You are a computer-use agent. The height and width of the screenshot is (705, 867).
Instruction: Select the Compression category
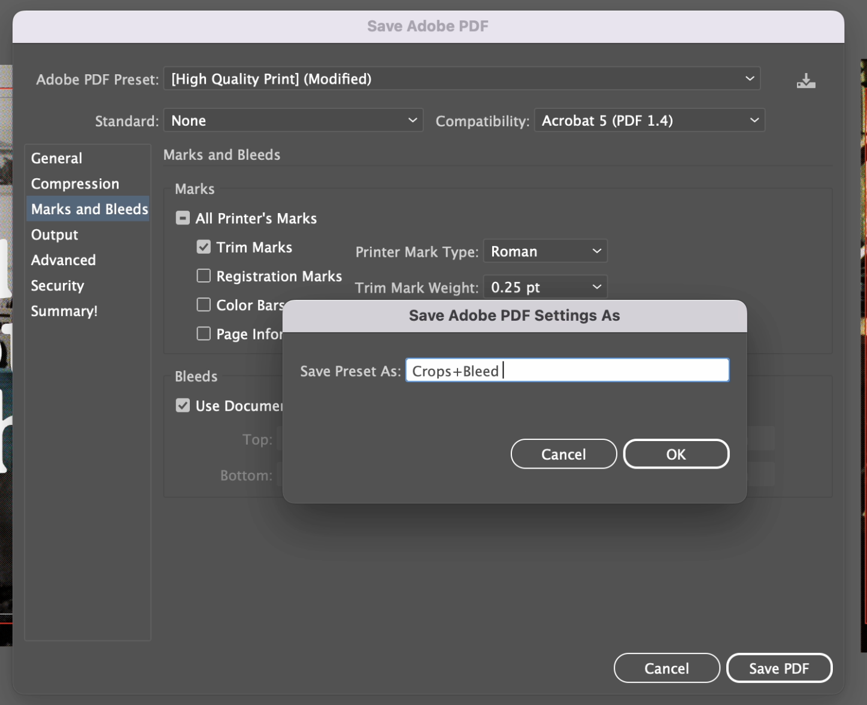point(88,184)
